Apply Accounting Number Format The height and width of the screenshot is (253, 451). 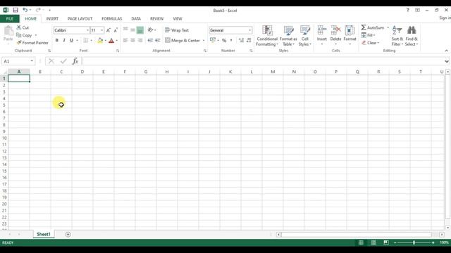tap(213, 40)
